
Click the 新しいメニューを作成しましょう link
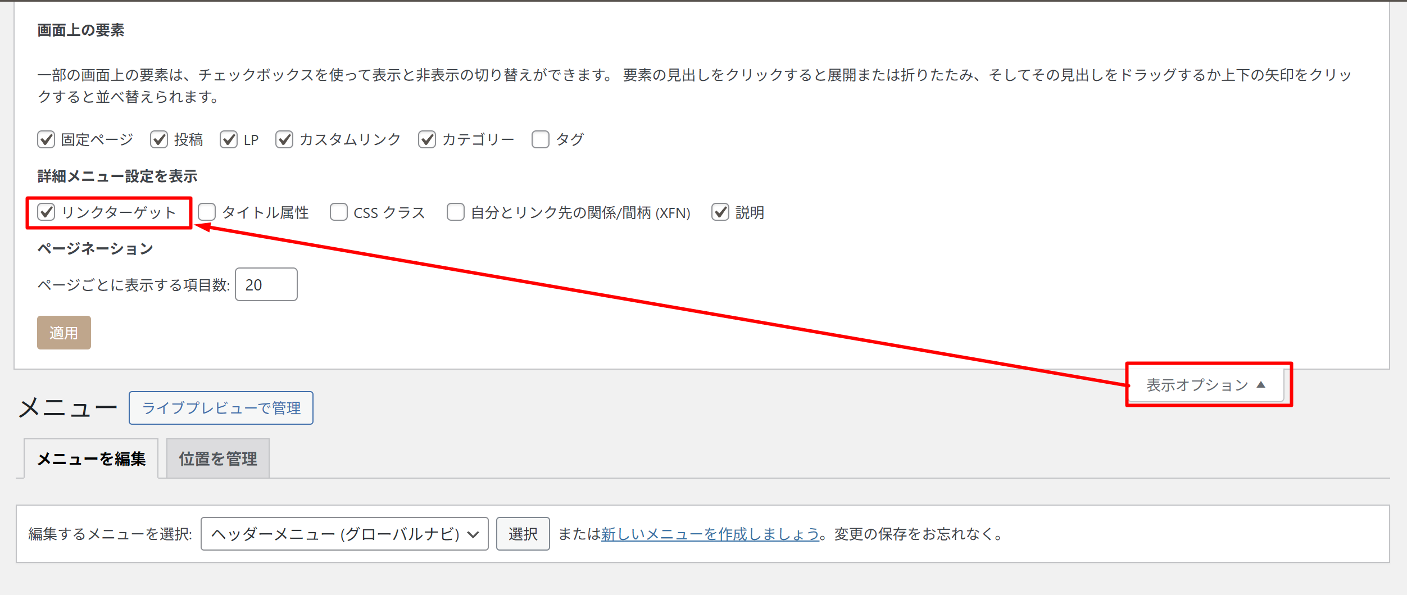coord(710,534)
